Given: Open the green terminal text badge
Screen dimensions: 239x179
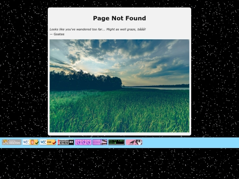Looking at the screenshot, I should point(116,142).
